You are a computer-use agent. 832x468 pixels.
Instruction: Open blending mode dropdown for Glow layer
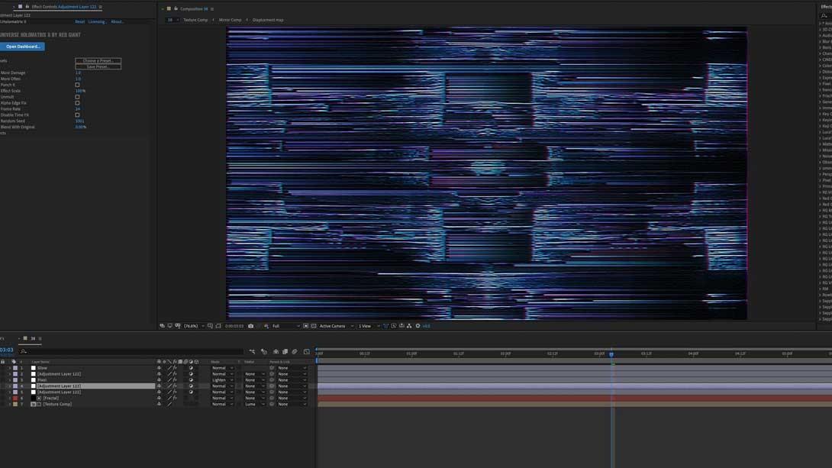click(222, 368)
